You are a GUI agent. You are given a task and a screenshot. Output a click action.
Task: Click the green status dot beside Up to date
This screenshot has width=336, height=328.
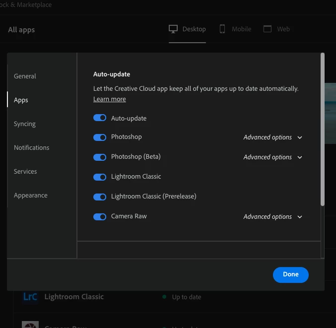(x=164, y=297)
